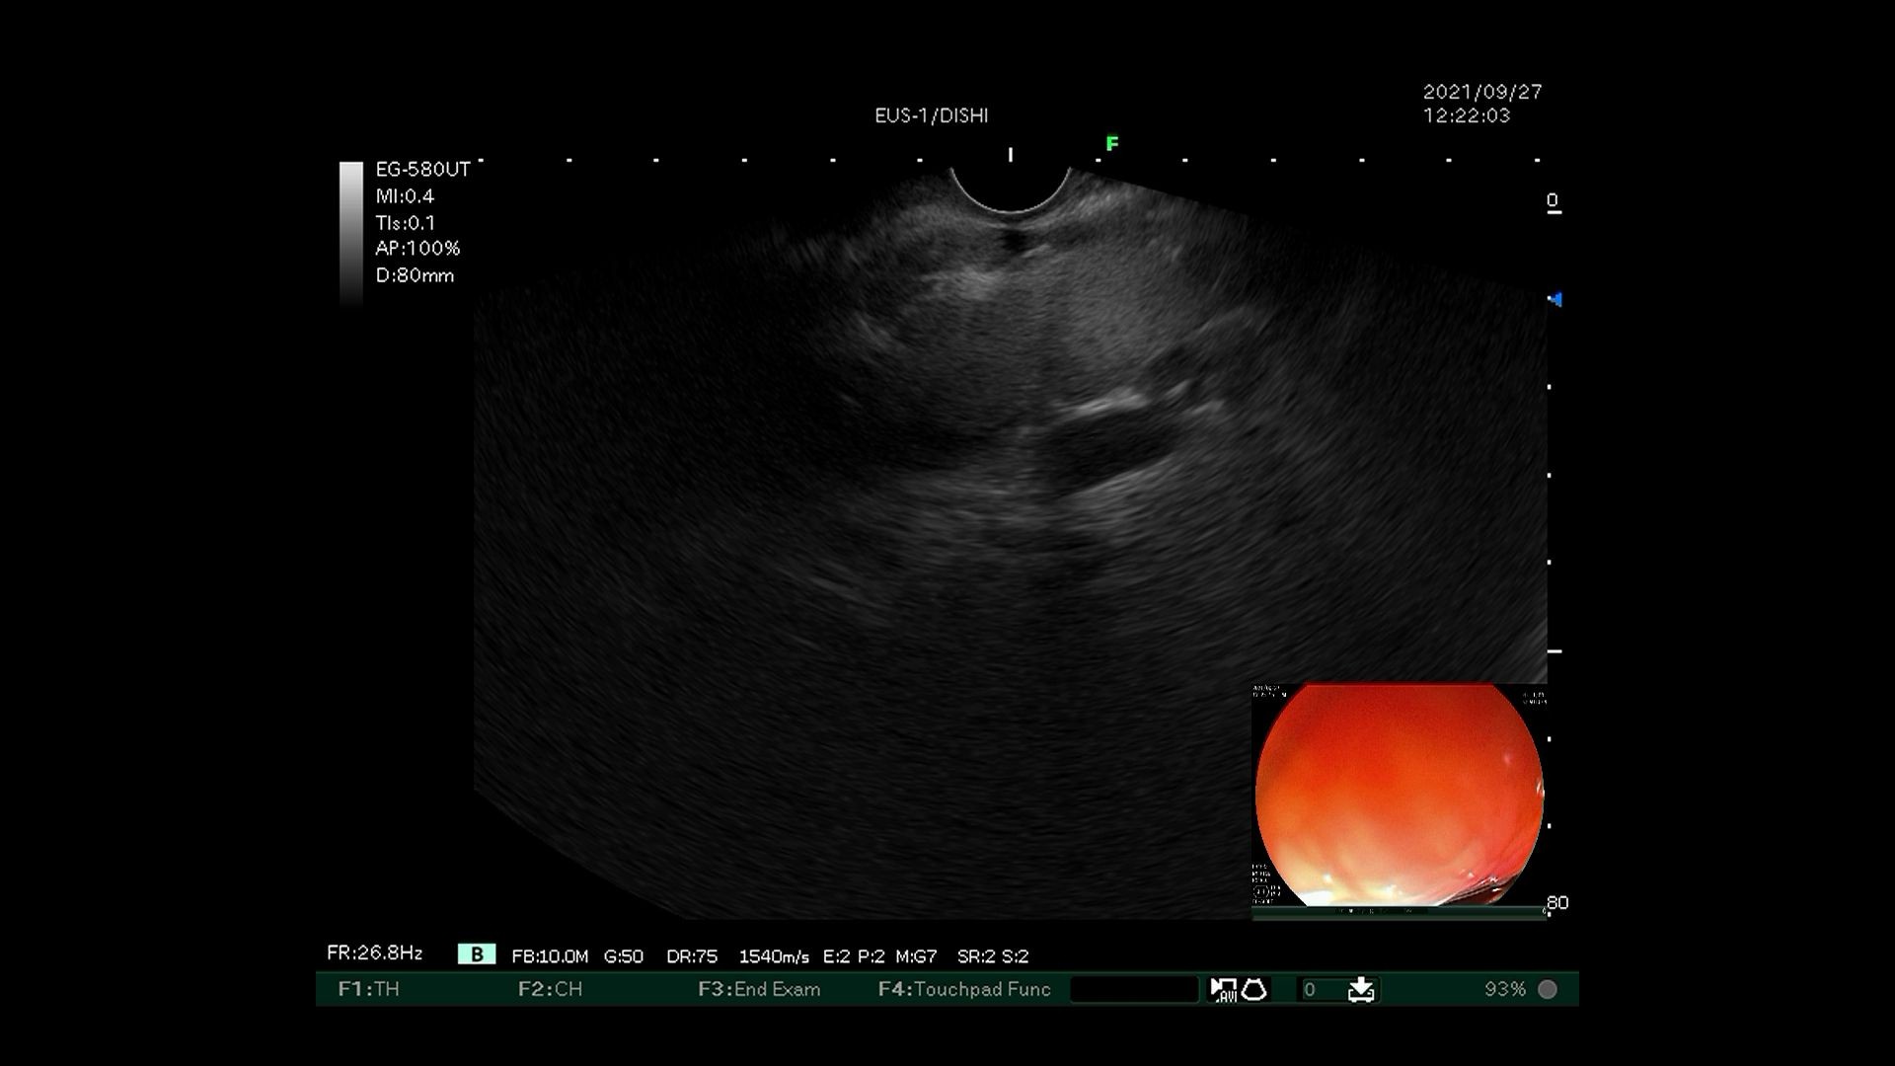This screenshot has height=1066, width=1895.
Task: Click the probe scan shape icon
Action: pos(1254,989)
